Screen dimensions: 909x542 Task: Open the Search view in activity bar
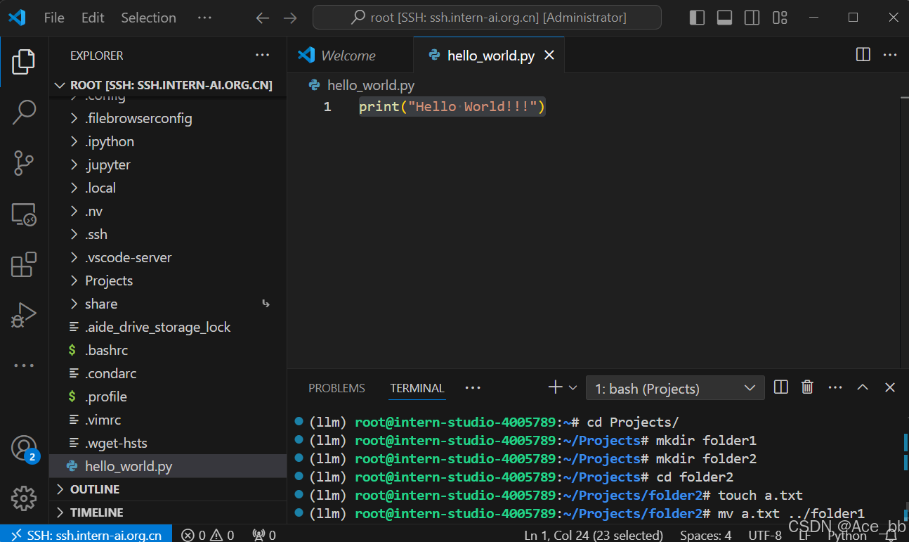click(x=24, y=112)
